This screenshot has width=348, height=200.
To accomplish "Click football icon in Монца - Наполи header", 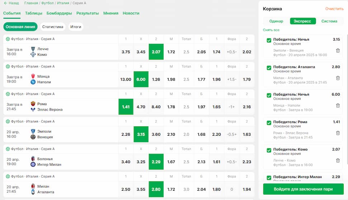I will 8,66.
